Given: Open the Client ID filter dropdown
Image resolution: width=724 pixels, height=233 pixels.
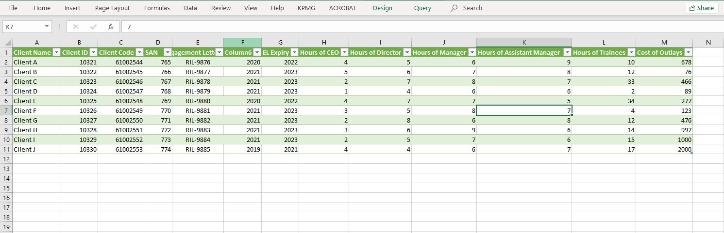Looking at the screenshot, I should click(93, 52).
